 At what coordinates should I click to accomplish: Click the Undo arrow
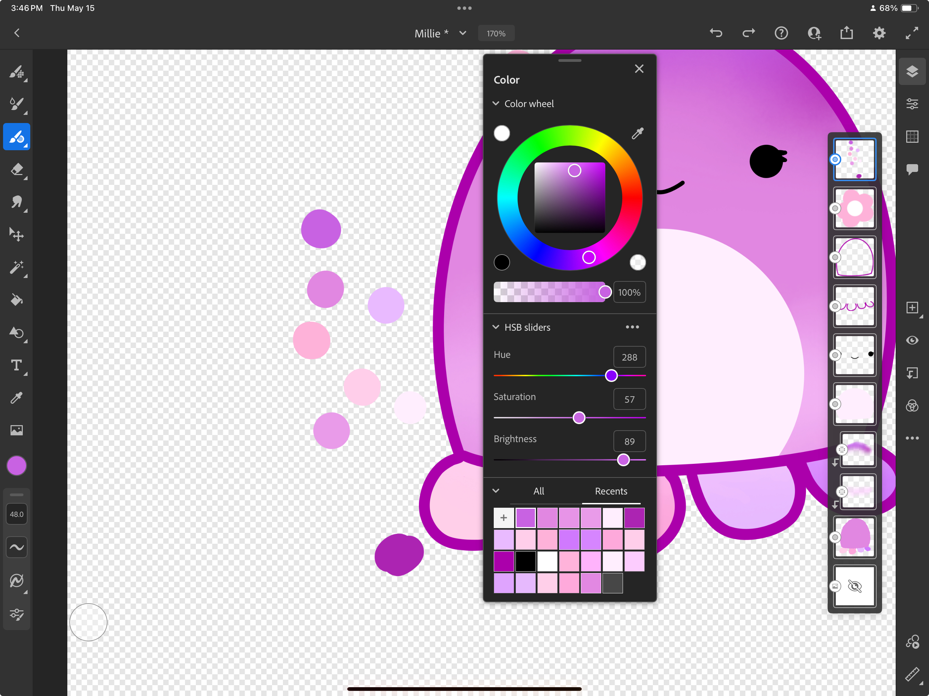click(x=716, y=33)
